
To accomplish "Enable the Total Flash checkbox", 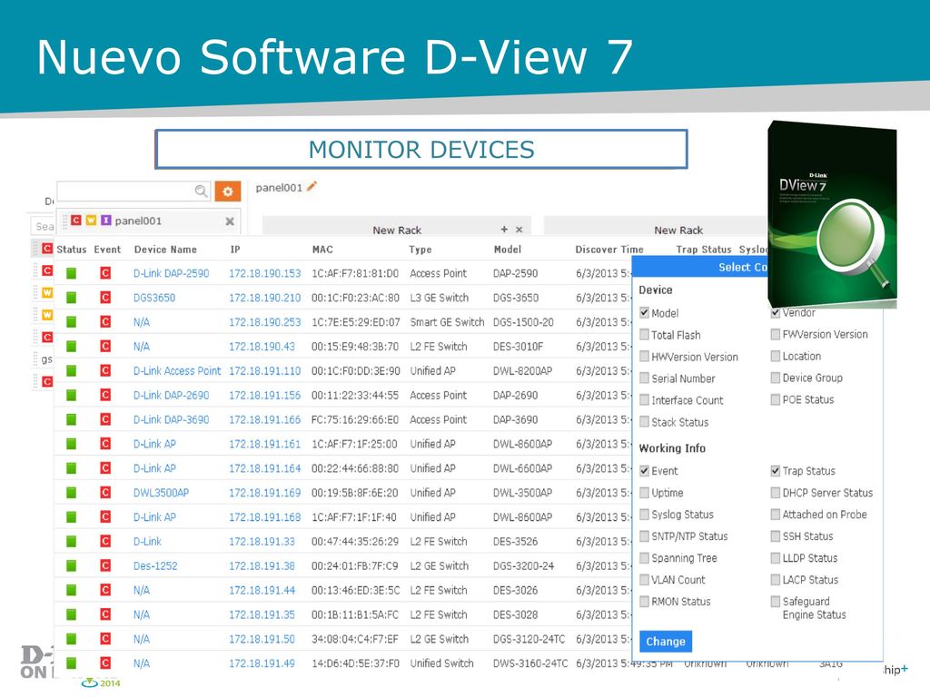I will click(x=644, y=334).
